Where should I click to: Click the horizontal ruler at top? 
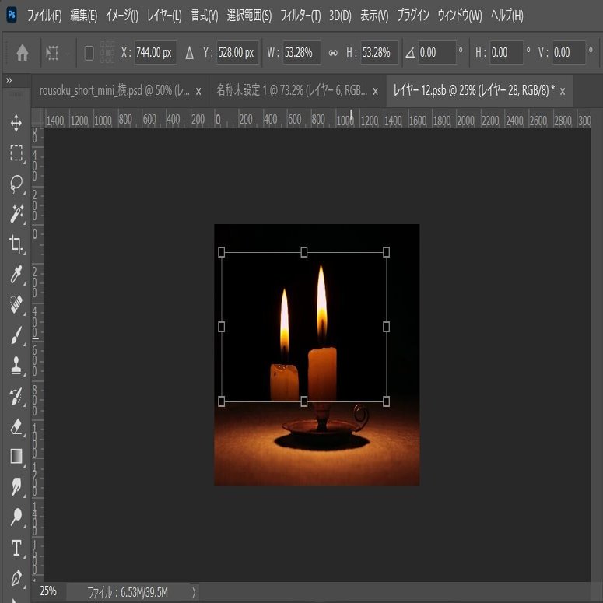click(317, 120)
